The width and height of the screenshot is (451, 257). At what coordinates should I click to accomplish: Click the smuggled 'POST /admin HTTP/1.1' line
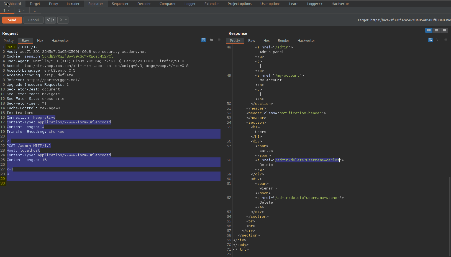[29, 146]
